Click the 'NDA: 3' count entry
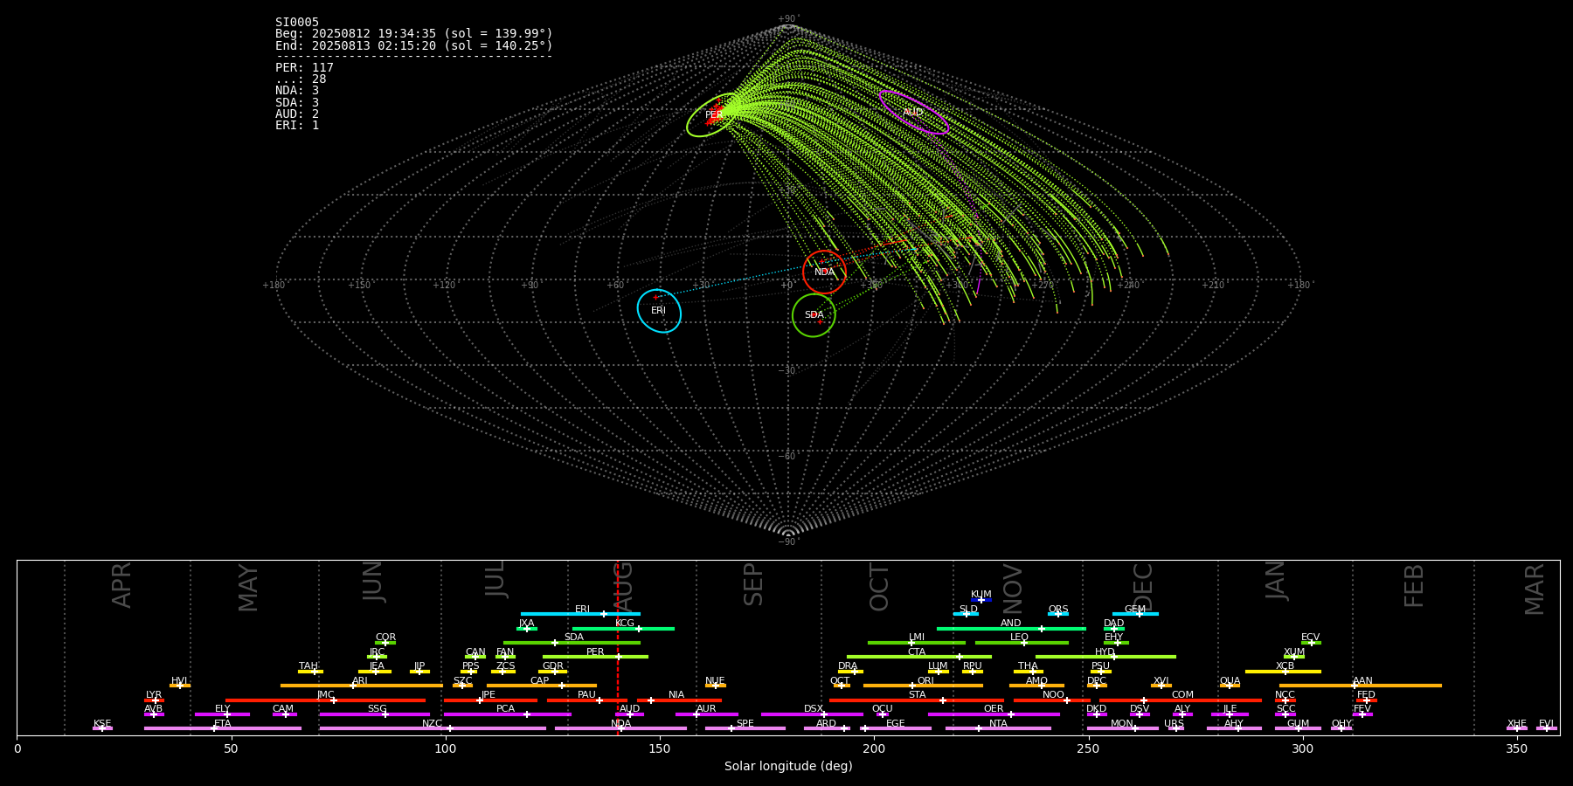1573x786 pixels. point(297,91)
